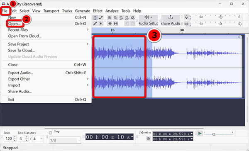Adjust the playback speed slider knob

(214, 134)
